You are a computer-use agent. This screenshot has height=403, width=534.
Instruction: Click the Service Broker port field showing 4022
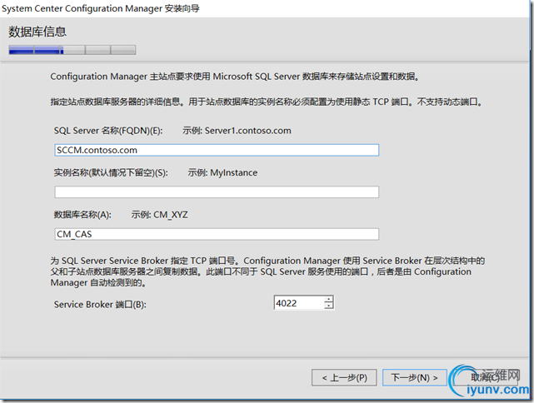click(x=299, y=302)
